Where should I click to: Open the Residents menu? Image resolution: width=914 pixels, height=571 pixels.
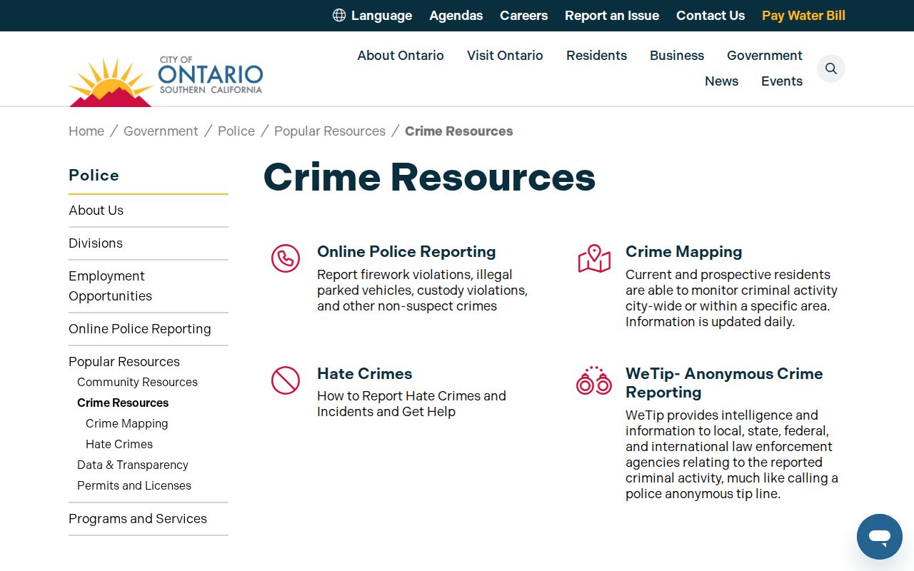[x=596, y=56]
